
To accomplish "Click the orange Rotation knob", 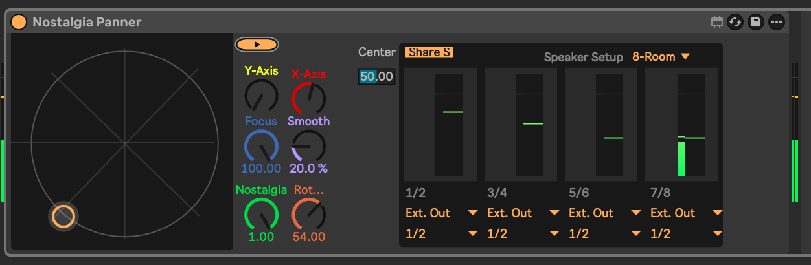I will tap(308, 215).
